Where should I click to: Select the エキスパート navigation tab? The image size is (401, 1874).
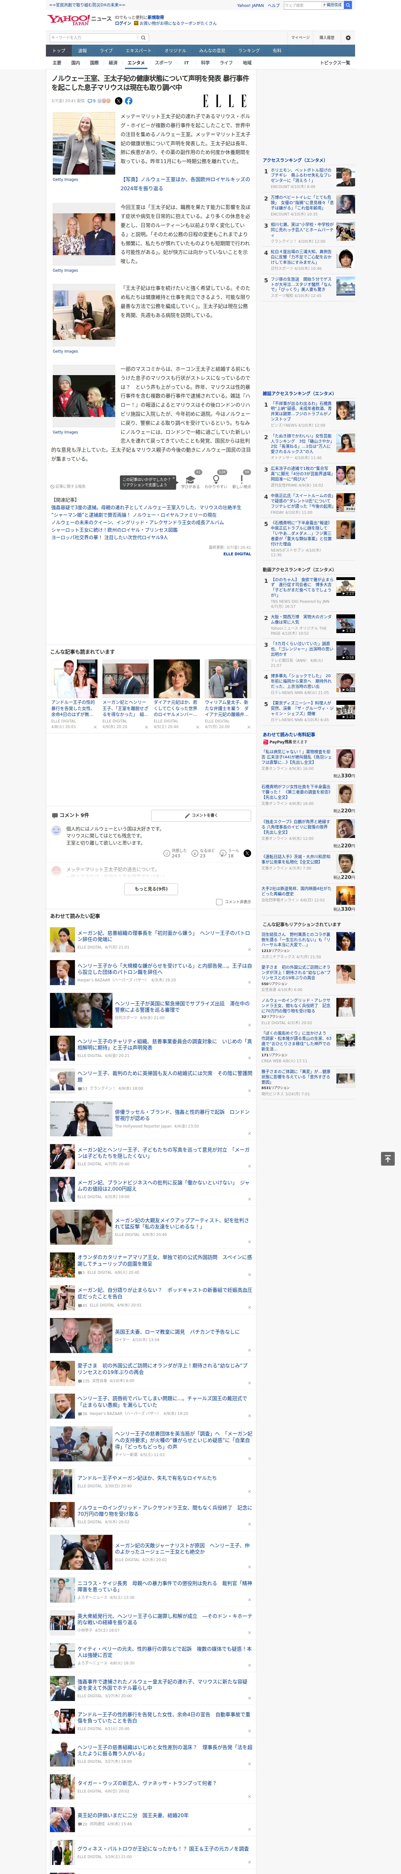tap(138, 51)
